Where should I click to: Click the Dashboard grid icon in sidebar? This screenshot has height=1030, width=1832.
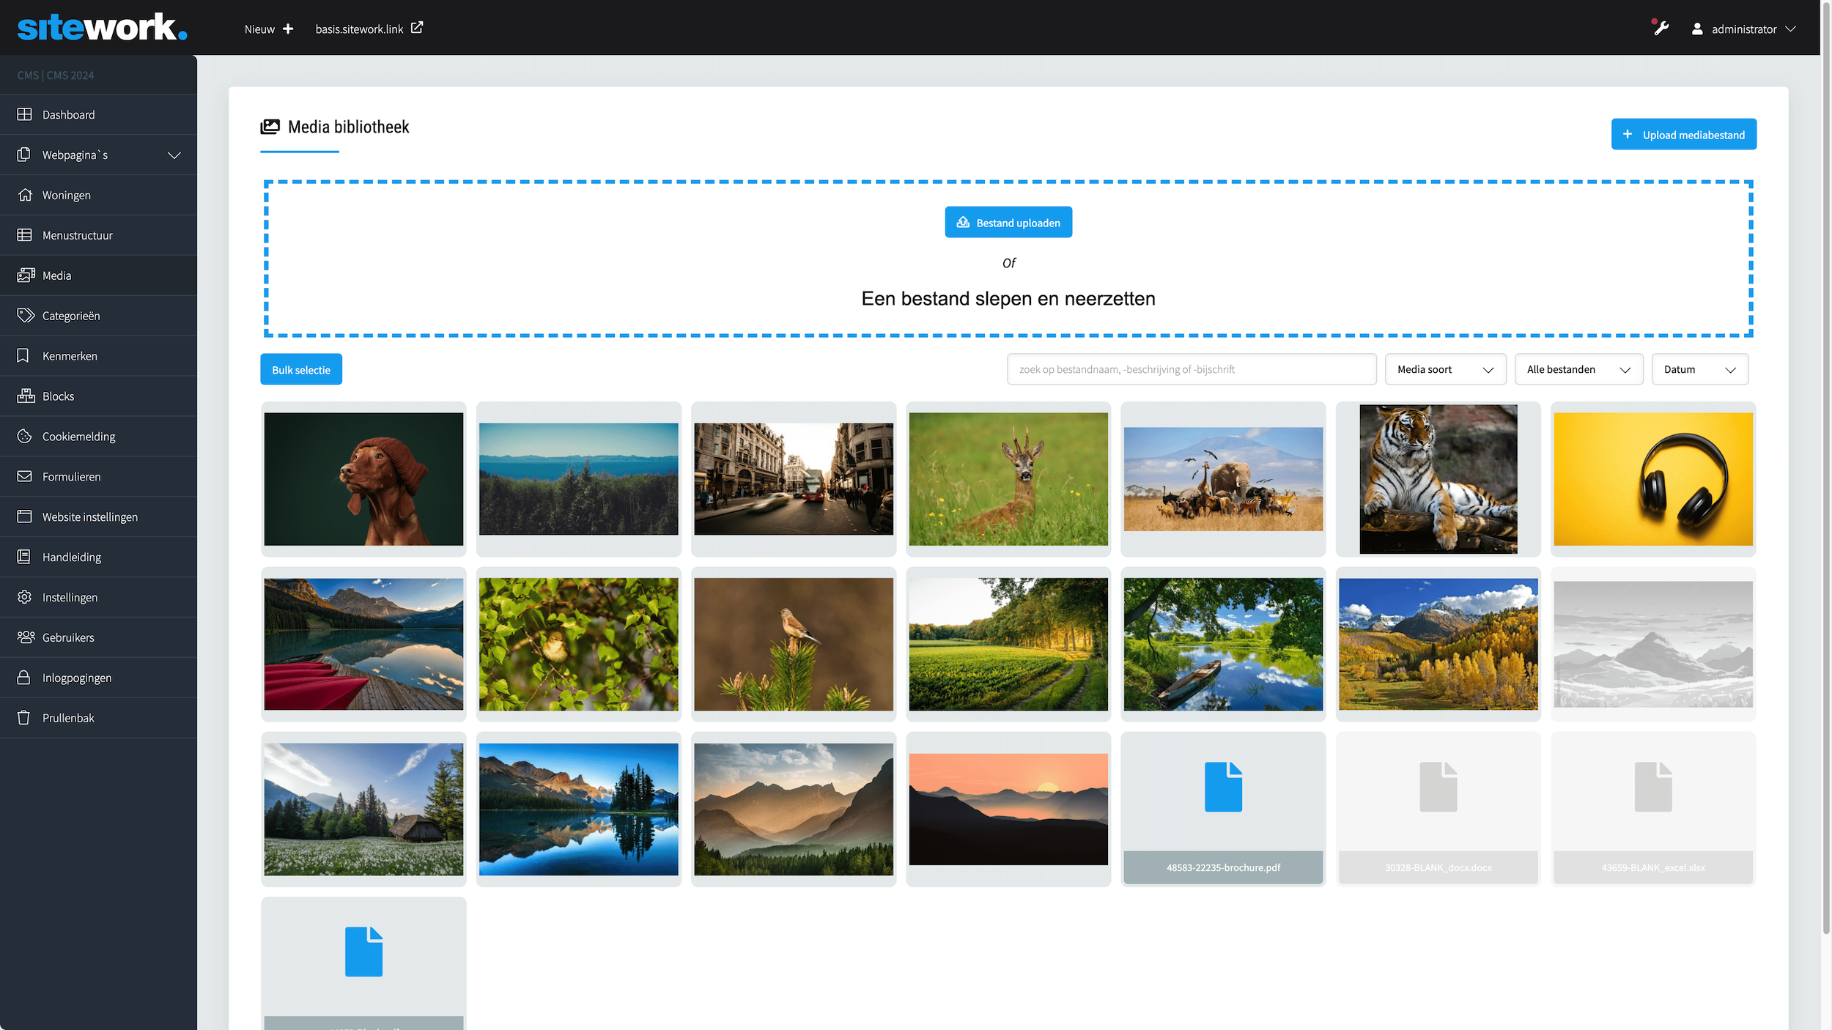pos(24,114)
